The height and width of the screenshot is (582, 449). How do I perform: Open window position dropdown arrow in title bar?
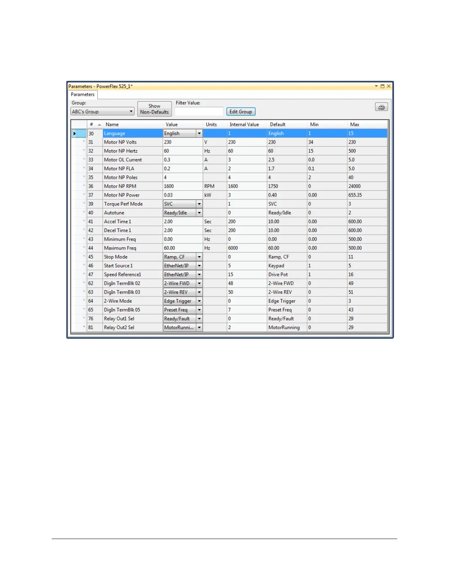click(376, 86)
